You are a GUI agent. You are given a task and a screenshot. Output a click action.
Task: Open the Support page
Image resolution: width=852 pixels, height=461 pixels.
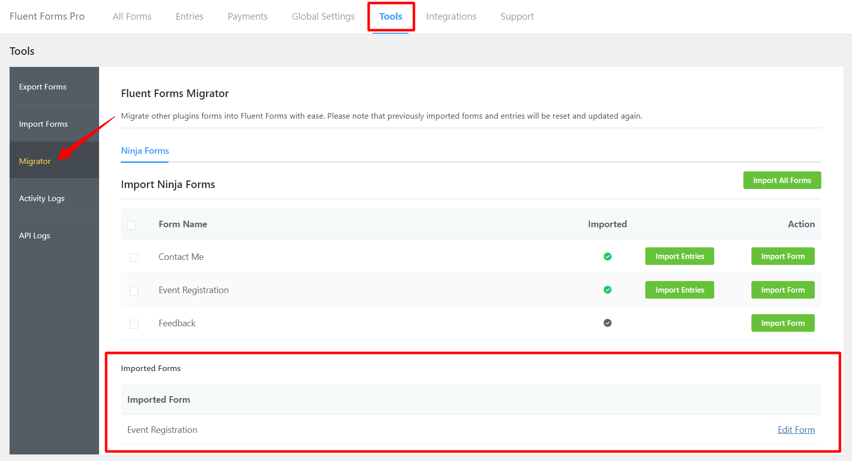517,17
